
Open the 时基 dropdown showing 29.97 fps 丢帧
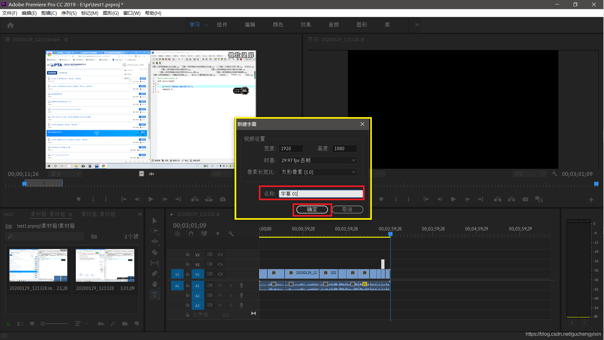point(318,161)
